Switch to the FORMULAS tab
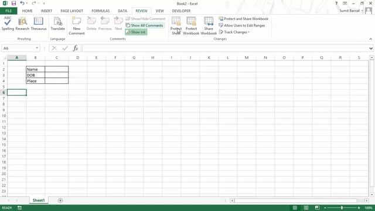 click(x=100, y=11)
